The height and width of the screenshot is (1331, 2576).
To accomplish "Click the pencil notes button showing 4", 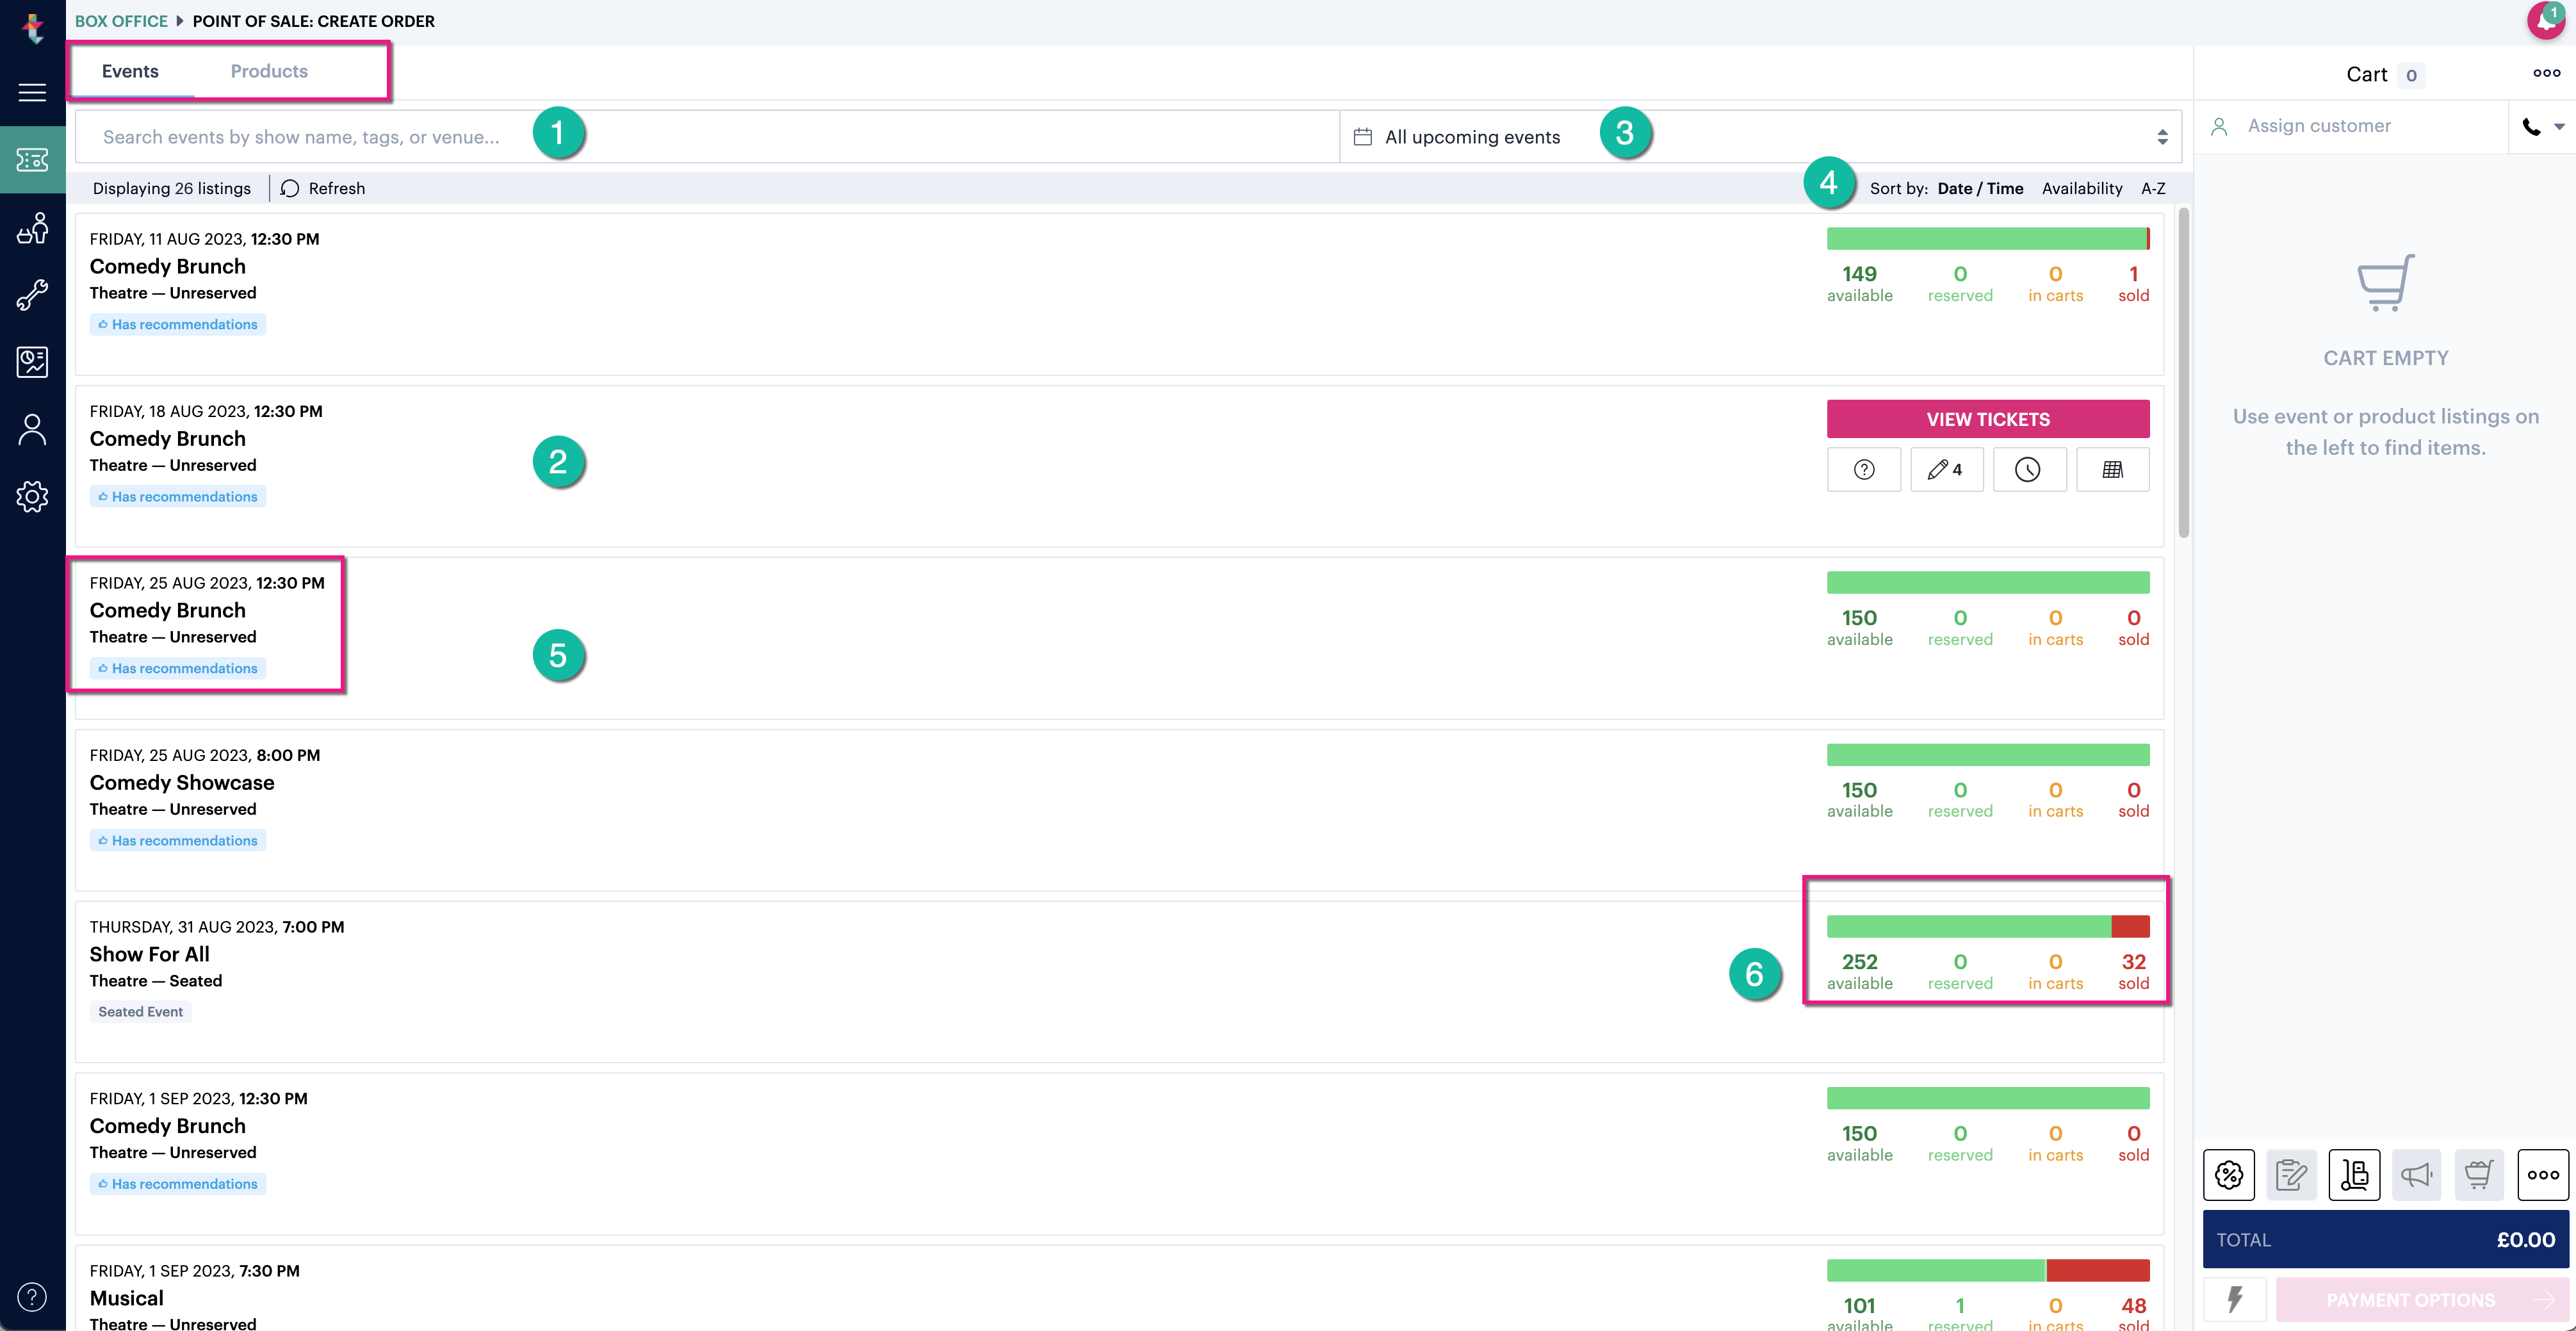I will pyautogui.click(x=1946, y=470).
